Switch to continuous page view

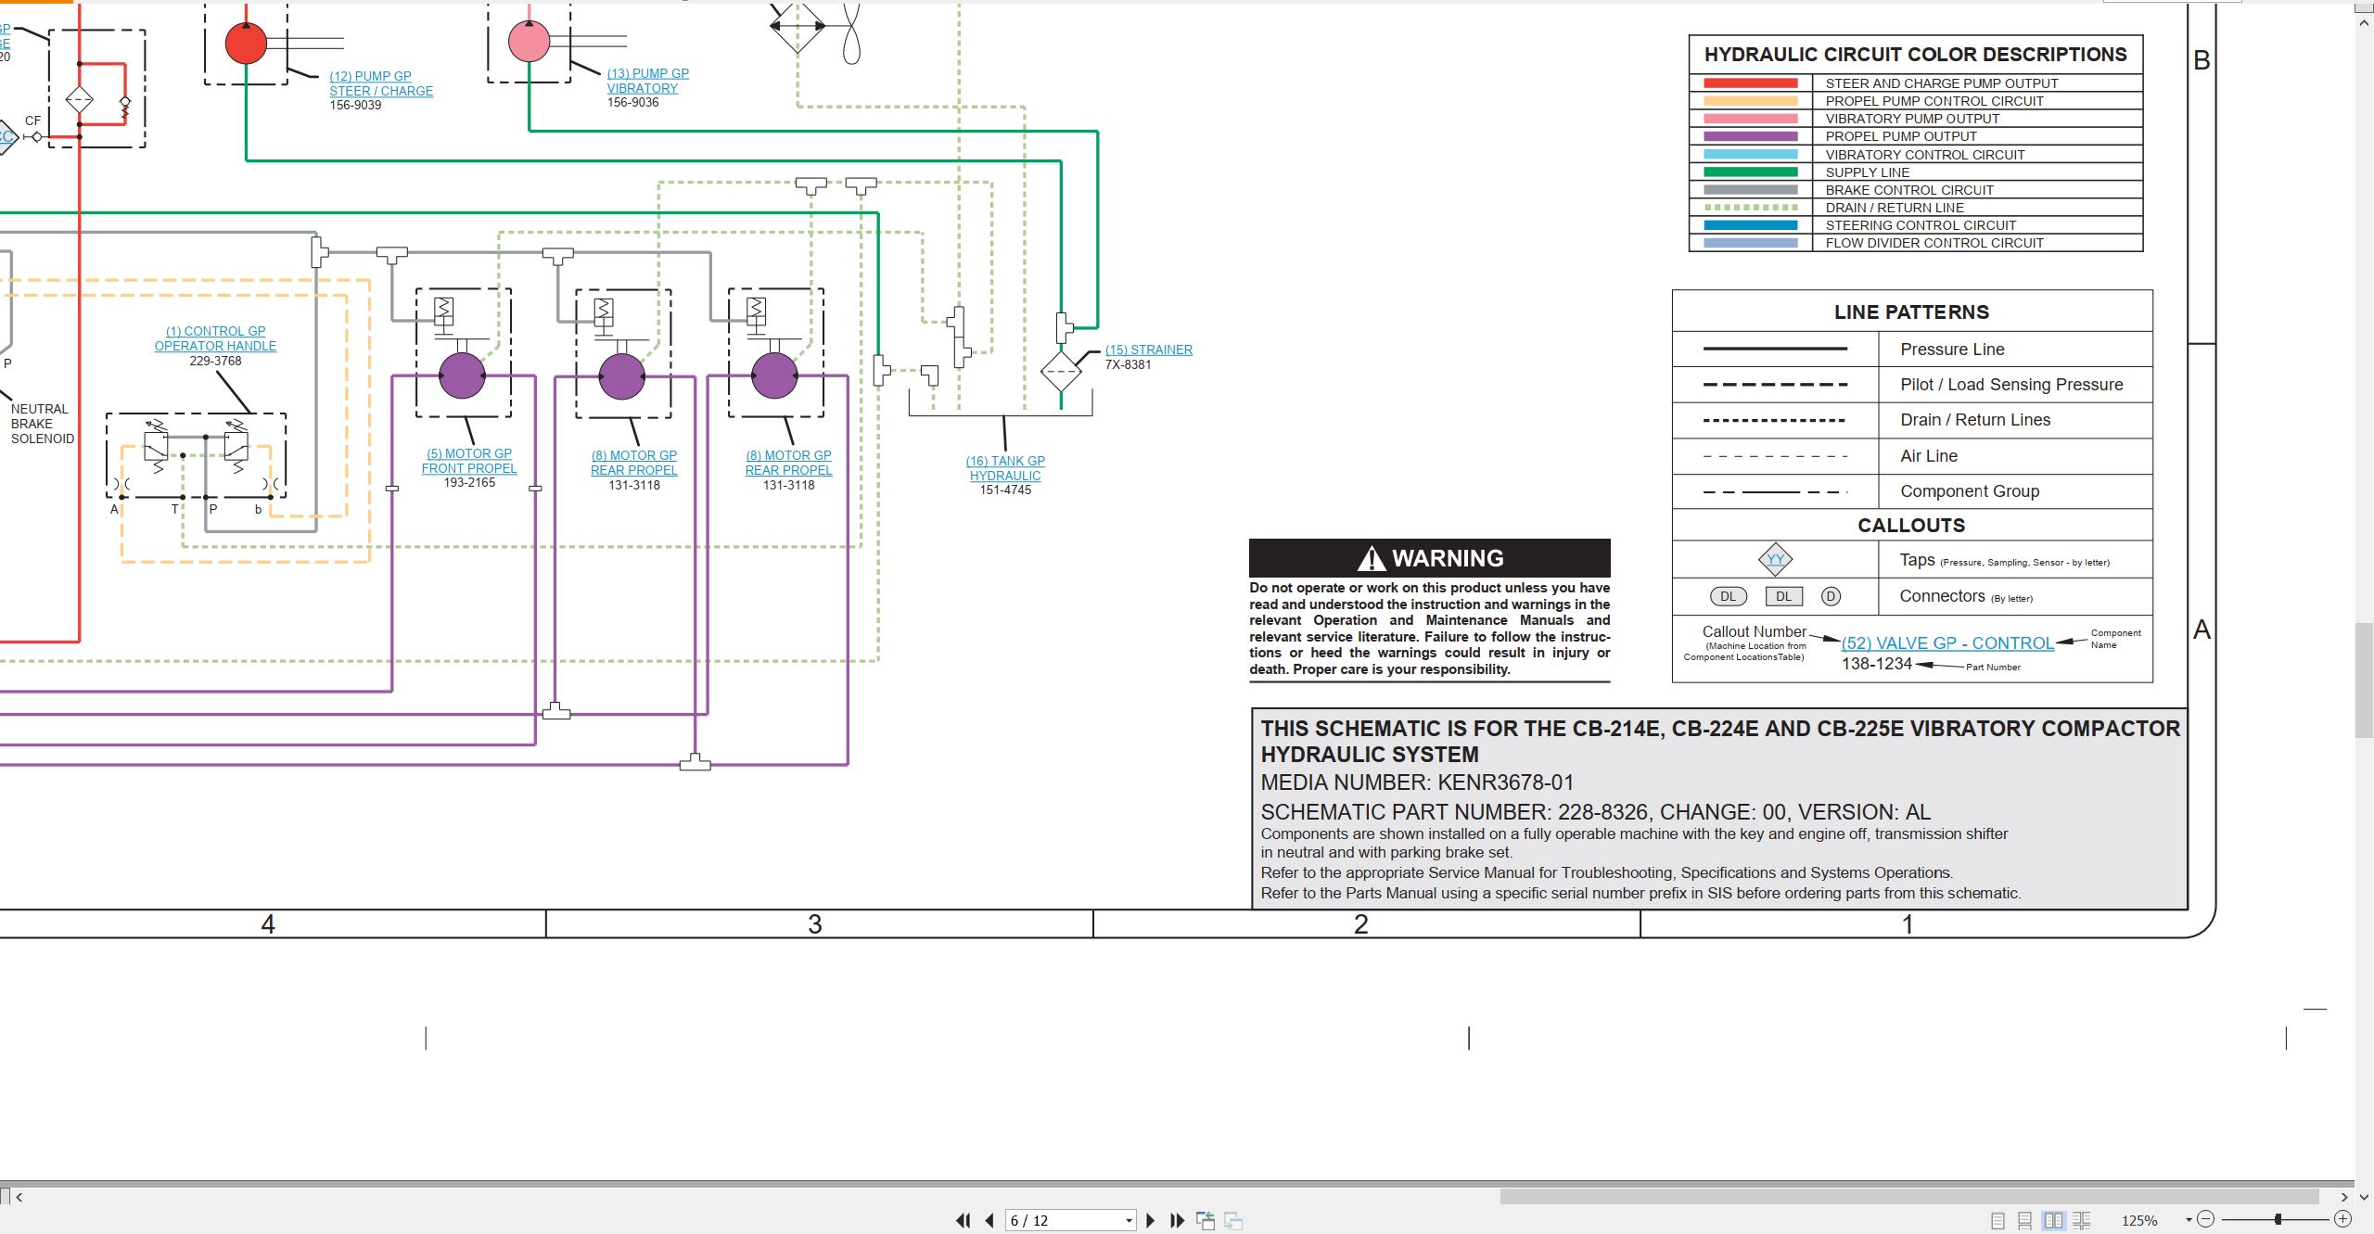[x=2025, y=1220]
